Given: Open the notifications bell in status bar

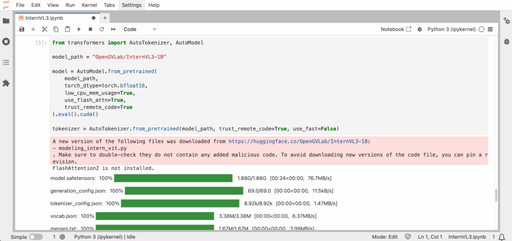Looking at the screenshot, I should point(501,237).
